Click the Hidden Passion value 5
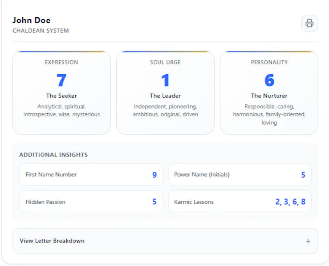Viewport: 329px width, 266px height. (155, 202)
